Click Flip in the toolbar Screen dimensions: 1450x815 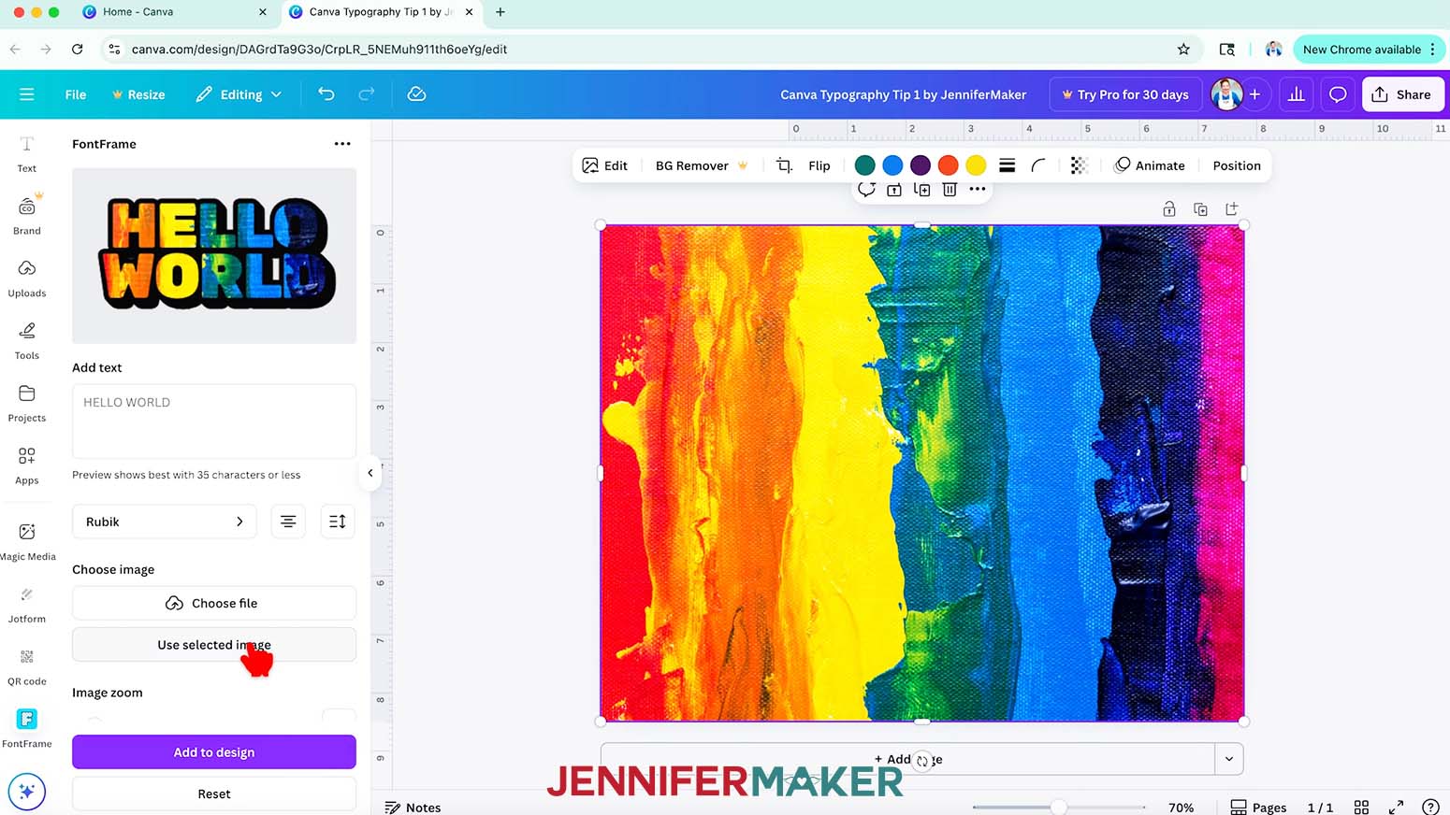coord(819,165)
